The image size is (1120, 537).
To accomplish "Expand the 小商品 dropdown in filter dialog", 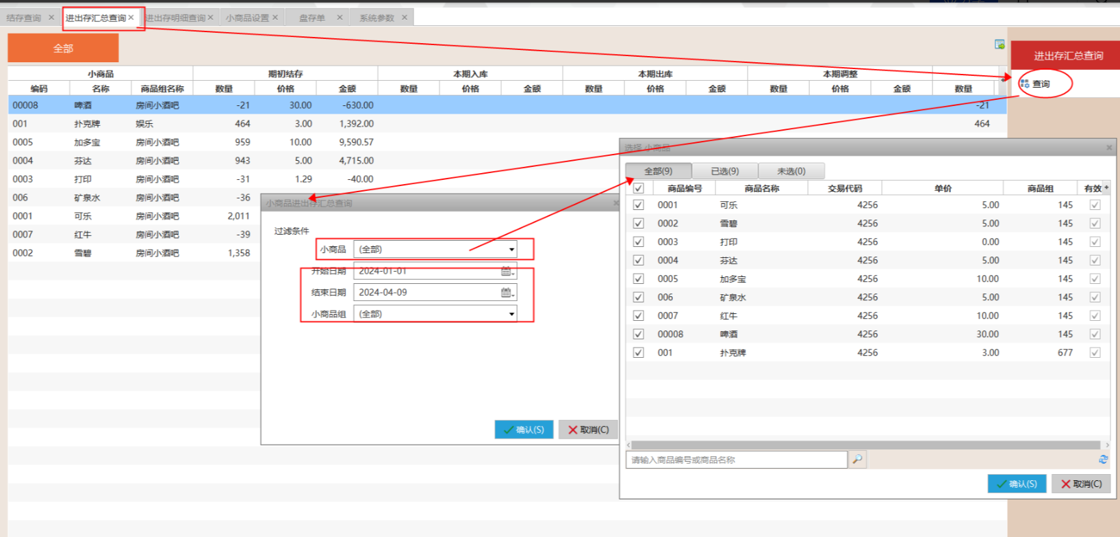I will point(511,250).
